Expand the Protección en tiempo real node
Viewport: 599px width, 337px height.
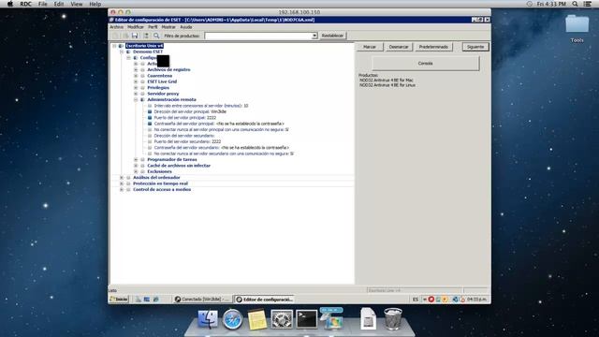coord(122,183)
